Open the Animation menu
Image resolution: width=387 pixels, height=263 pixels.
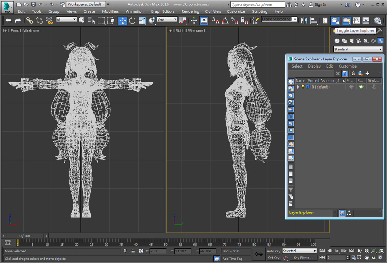[x=135, y=11]
